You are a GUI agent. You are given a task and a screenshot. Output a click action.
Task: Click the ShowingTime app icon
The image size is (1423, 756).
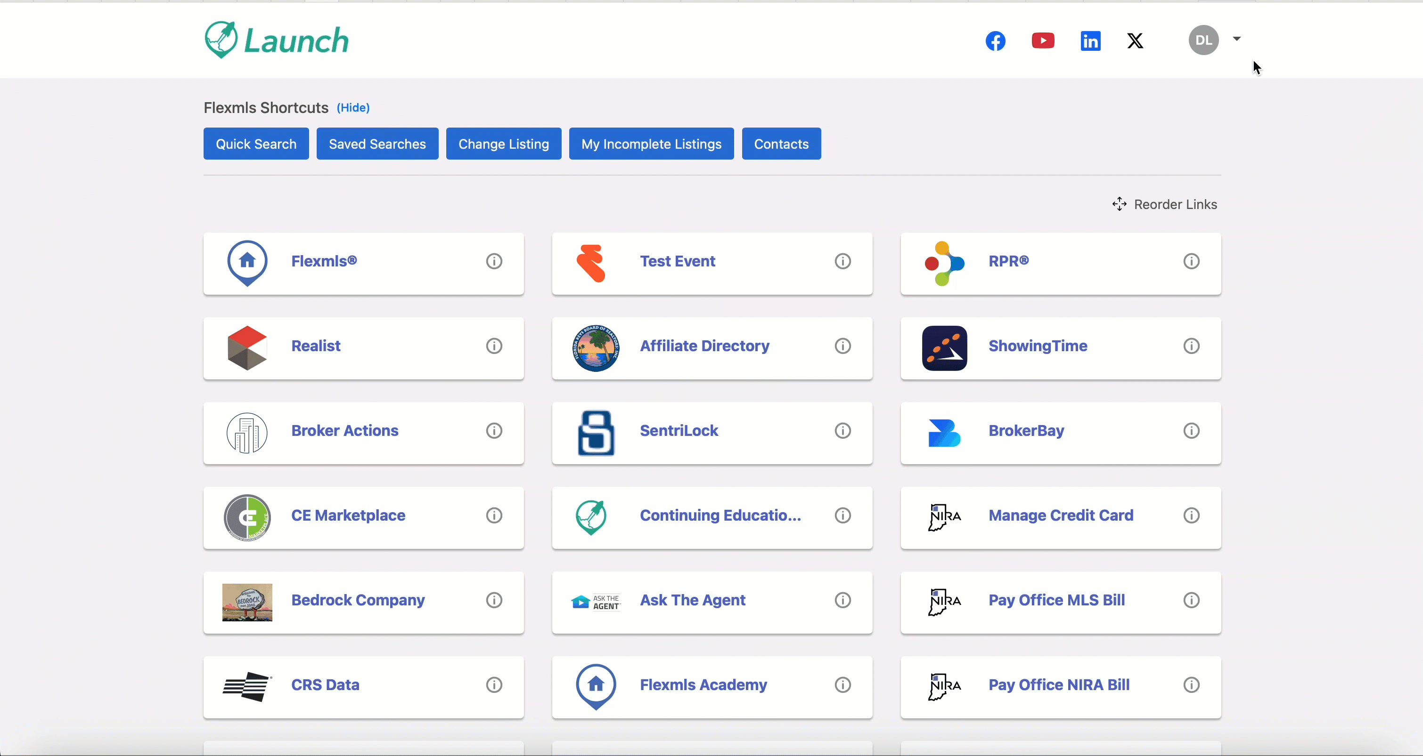pos(944,348)
